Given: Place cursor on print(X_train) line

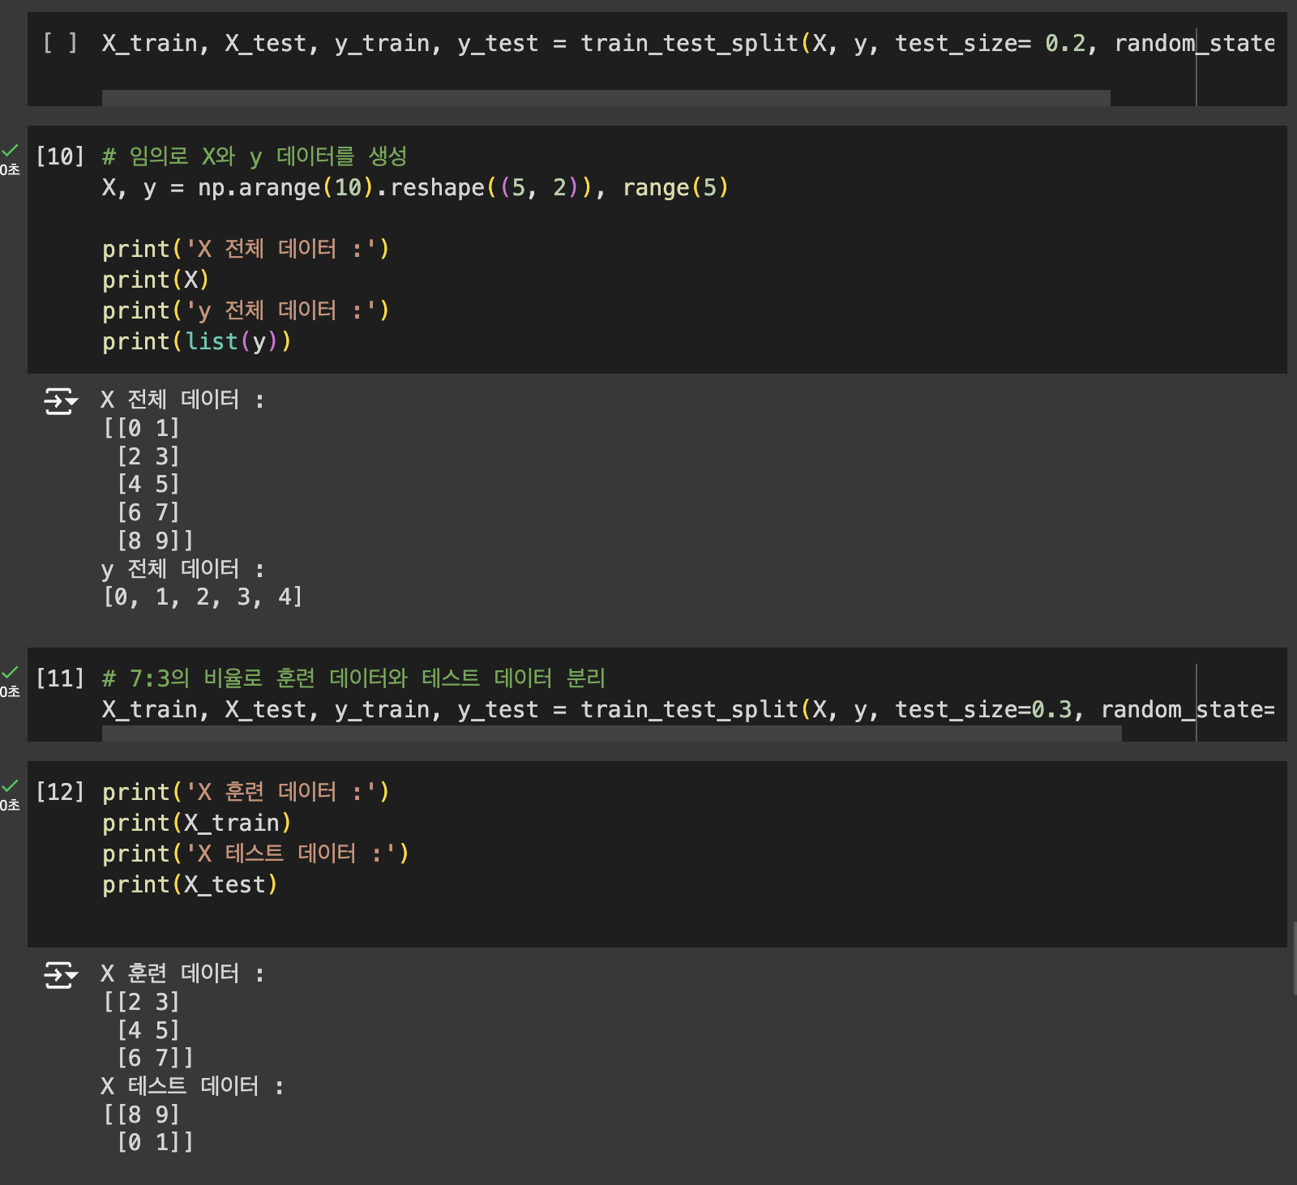Looking at the screenshot, I should click(x=196, y=824).
